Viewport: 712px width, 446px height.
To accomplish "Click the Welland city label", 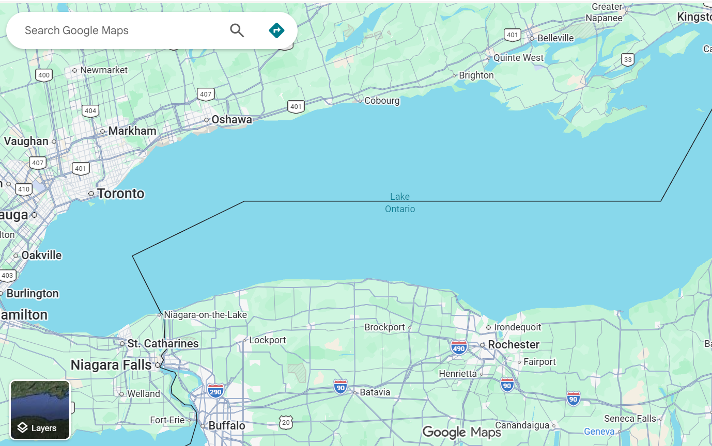I will pyautogui.click(x=144, y=394).
